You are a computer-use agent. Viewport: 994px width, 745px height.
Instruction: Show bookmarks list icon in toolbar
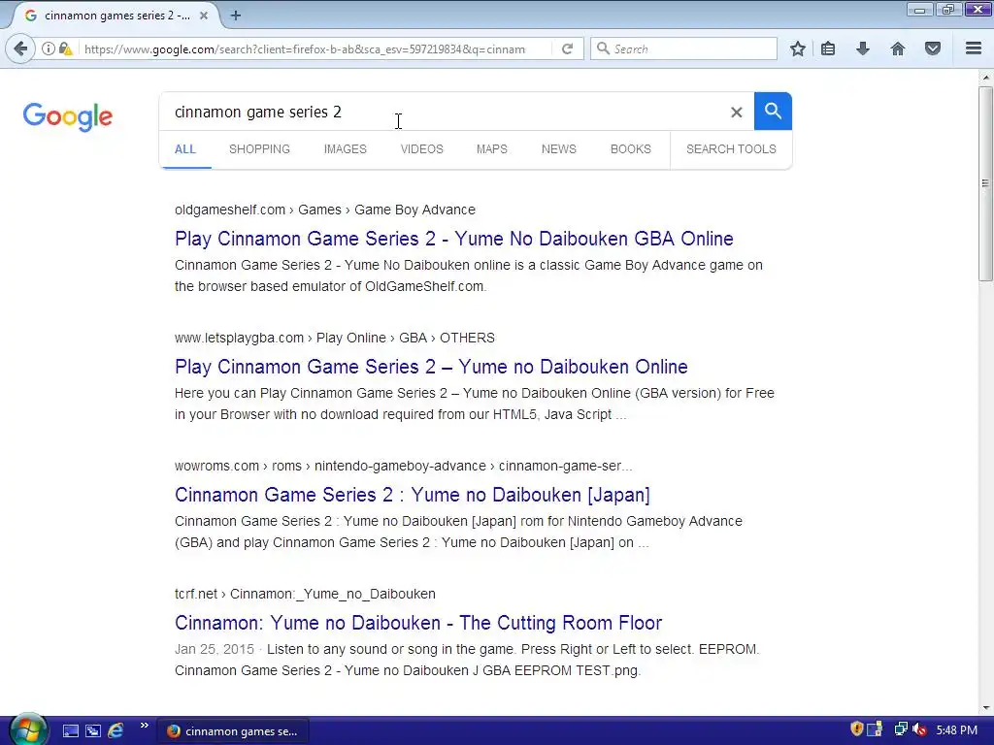coord(828,49)
